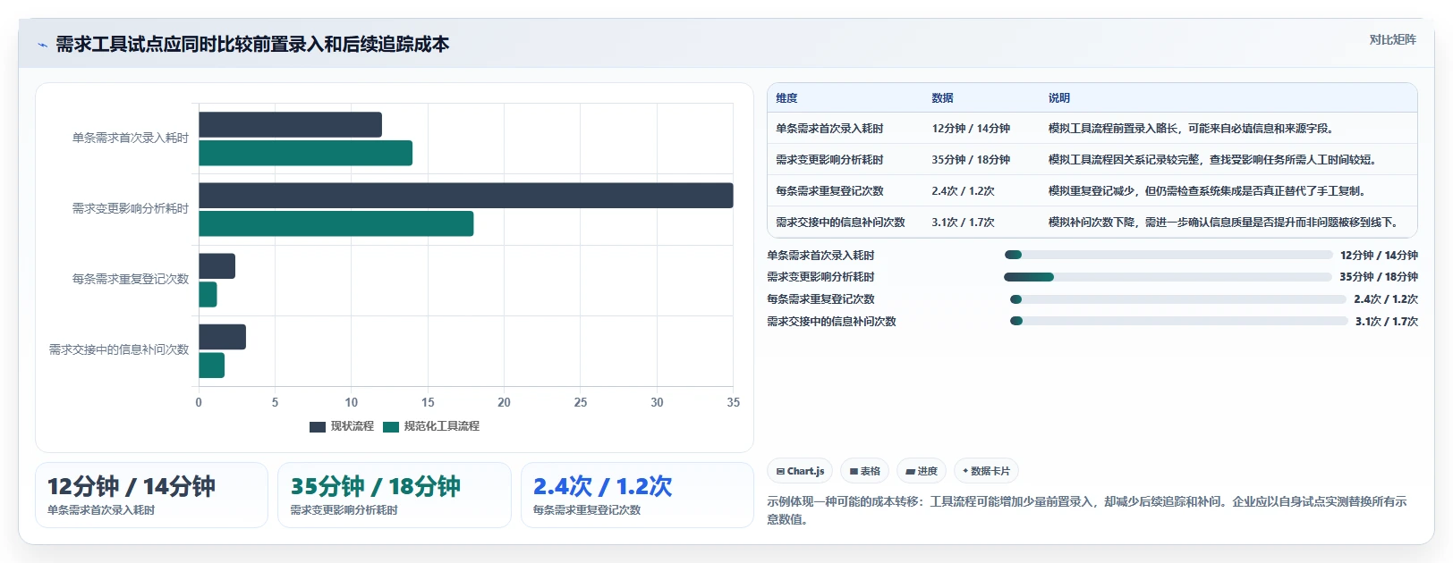Click the progress value 12分钟 / 14分钟

(1379, 256)
